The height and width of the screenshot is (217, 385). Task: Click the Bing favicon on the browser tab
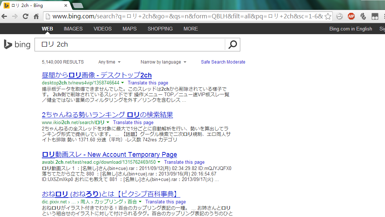point(7,6)
